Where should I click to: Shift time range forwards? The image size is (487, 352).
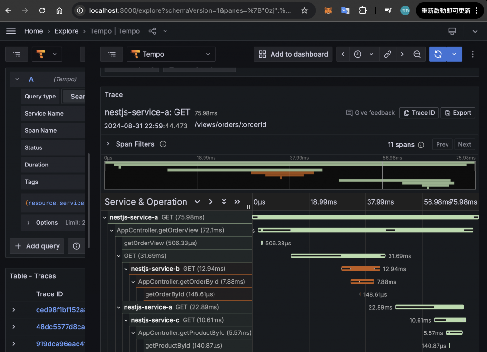pyautogui.click(x=402, y=54)
